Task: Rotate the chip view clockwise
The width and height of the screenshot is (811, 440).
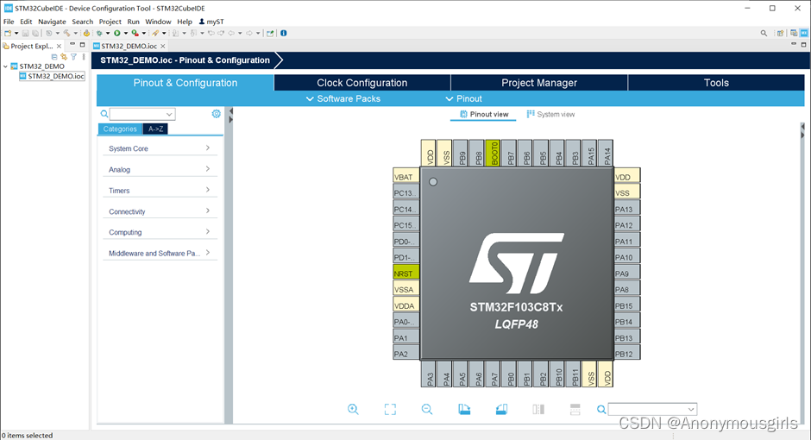Action: (x=464, y=410)
